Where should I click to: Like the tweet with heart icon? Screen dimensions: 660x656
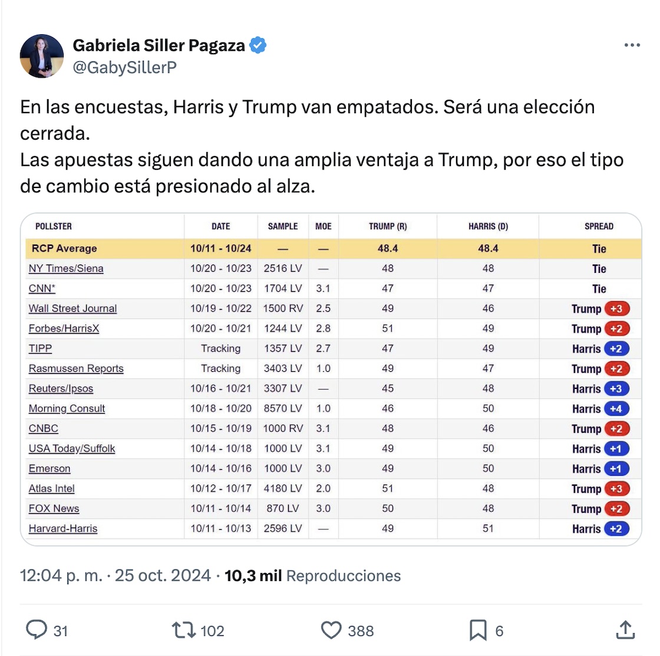click(331, 630)
